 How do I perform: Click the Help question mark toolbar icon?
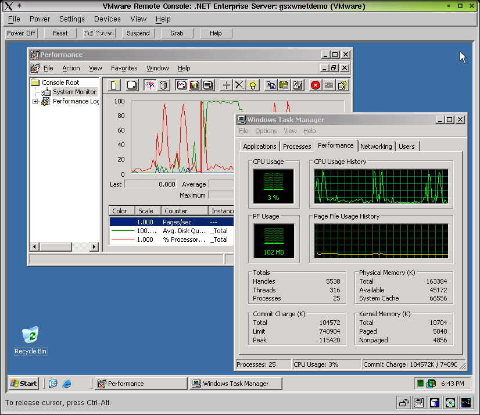tap(342, 85)
